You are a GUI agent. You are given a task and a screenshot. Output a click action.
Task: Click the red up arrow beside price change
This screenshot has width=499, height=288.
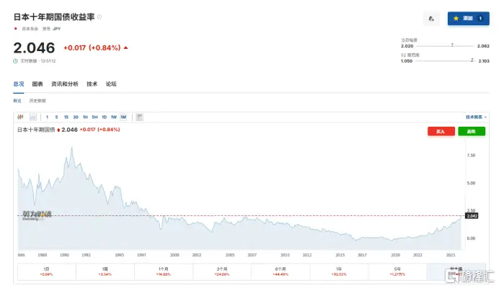click(x=126, y=48)
